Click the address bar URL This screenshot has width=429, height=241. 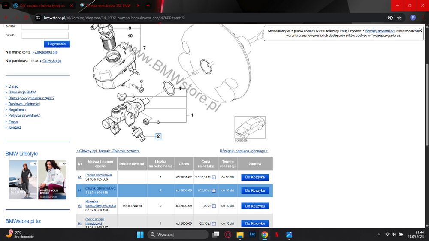pyautogui.click(x=114, y=18)
